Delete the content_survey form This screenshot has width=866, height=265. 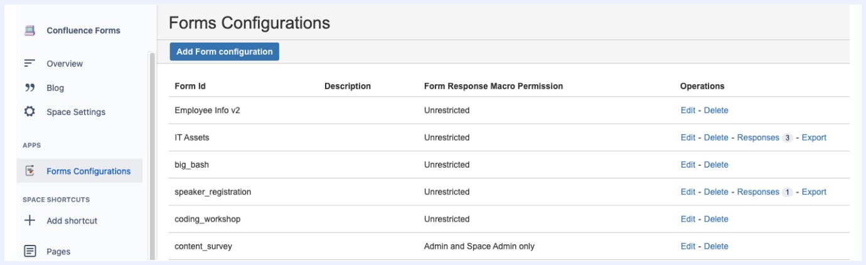pyautogui.click(x=716, y=246)
